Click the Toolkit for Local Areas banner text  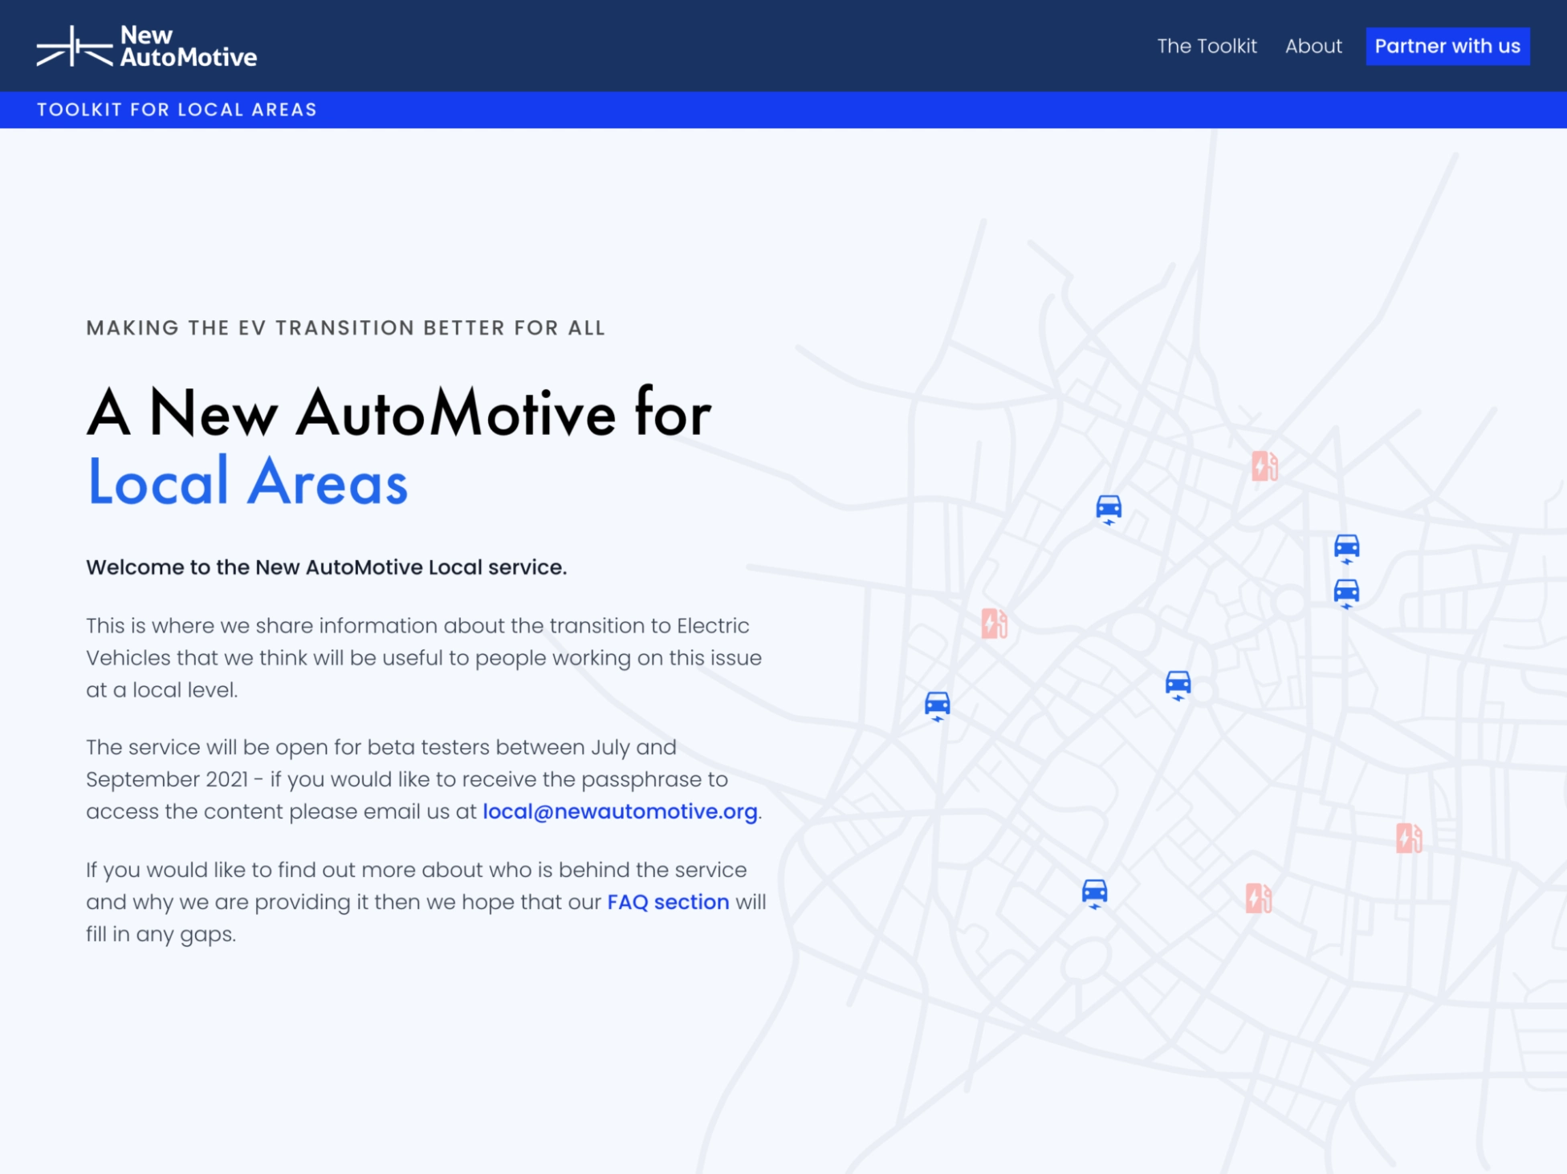pos(177,110)
